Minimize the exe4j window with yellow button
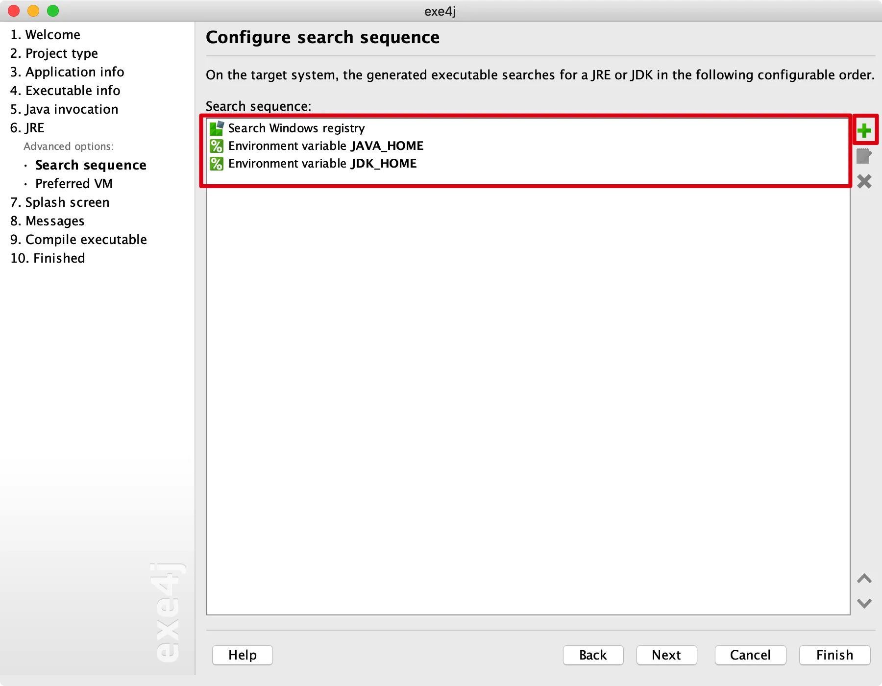The height and width of the screenshot is (686, 882). (33, 11)
